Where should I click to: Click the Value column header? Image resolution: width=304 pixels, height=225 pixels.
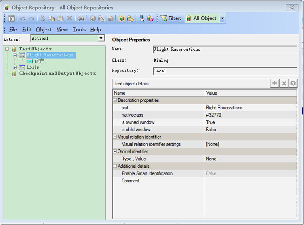tap(251, 93)
